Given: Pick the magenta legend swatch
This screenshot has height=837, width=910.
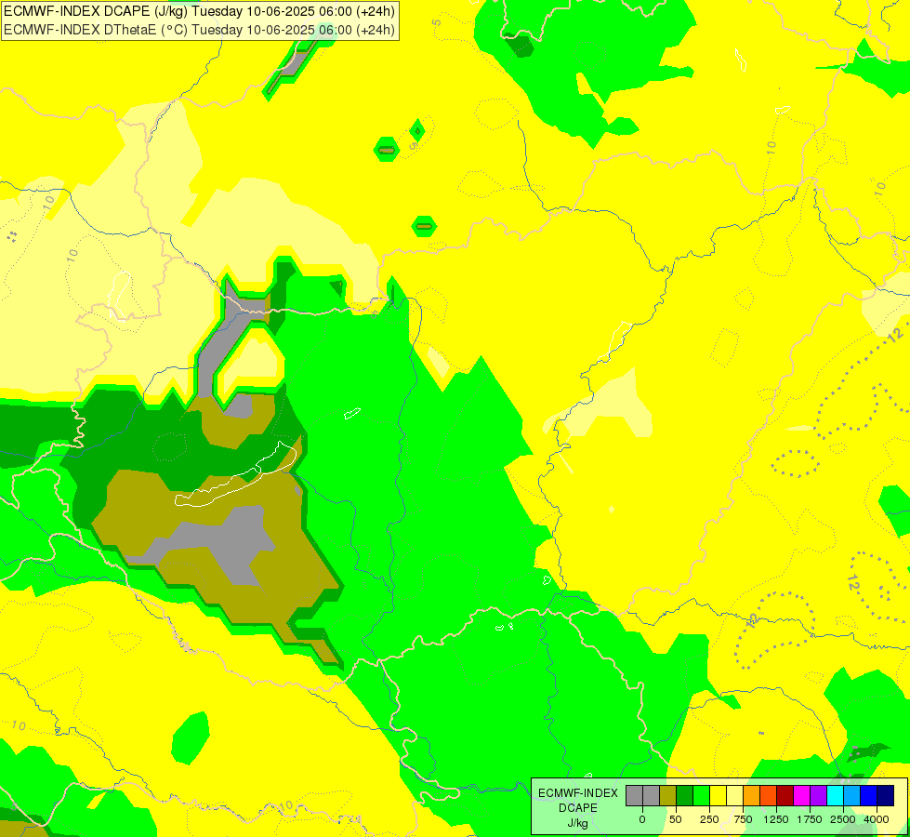Looking at the screenshot, I should tap(801, 795).
